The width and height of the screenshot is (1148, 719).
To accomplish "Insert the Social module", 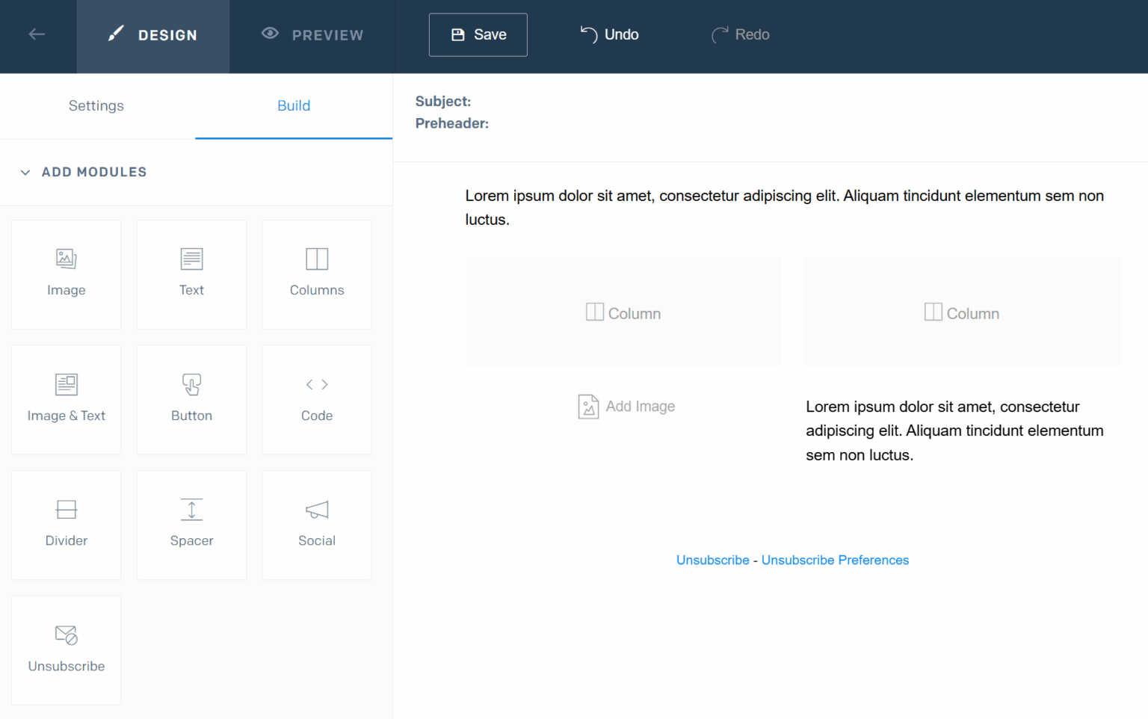I will (316, 525).
